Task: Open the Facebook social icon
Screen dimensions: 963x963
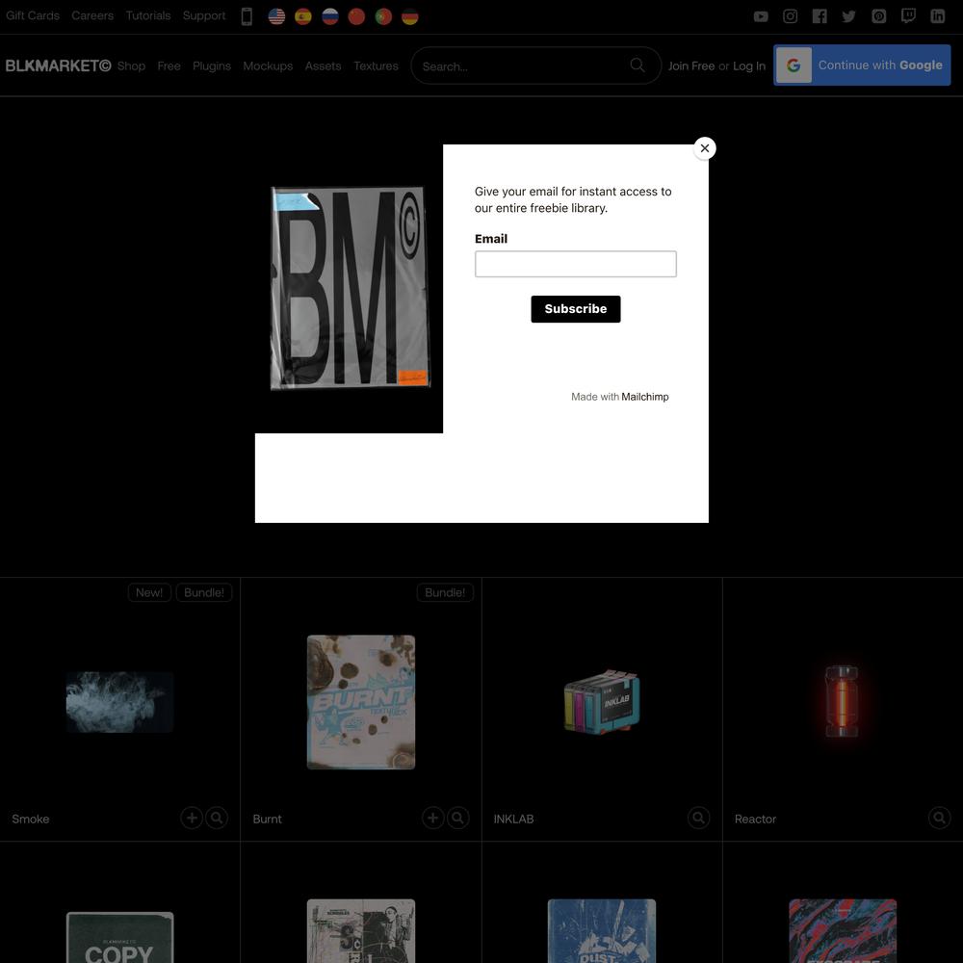Action: pos(820,16)
